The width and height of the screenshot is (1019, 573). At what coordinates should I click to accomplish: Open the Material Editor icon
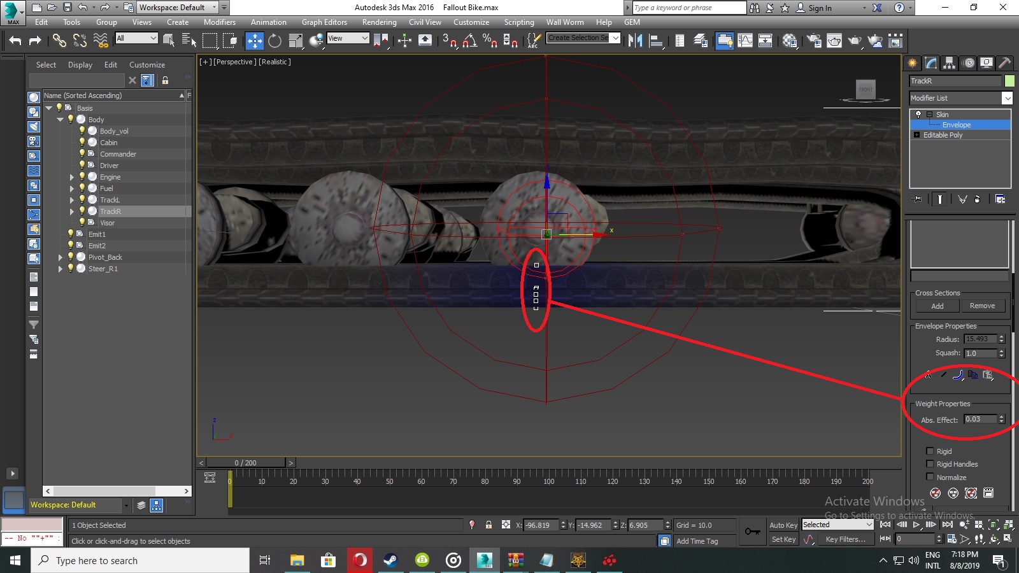(790, 41)
